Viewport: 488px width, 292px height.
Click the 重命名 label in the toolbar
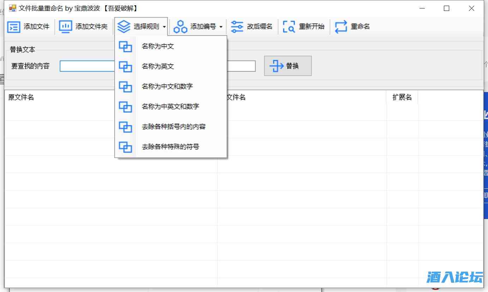coord(360,27)
